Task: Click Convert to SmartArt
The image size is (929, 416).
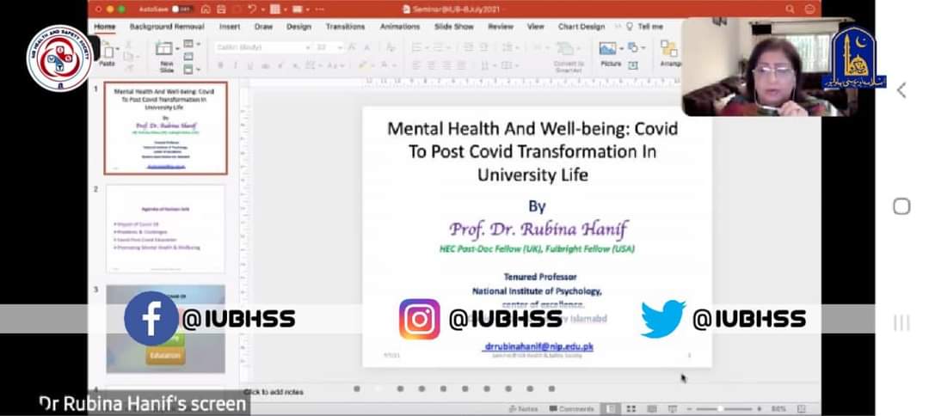Action: pyautogui.click(x=569, y=56)
